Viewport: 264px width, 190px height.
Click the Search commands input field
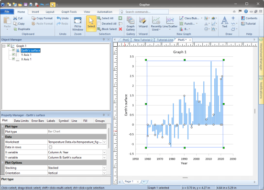[x=144, y=12]
